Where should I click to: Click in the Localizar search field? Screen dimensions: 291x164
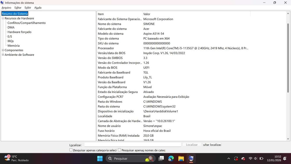(x=133, y=144)
